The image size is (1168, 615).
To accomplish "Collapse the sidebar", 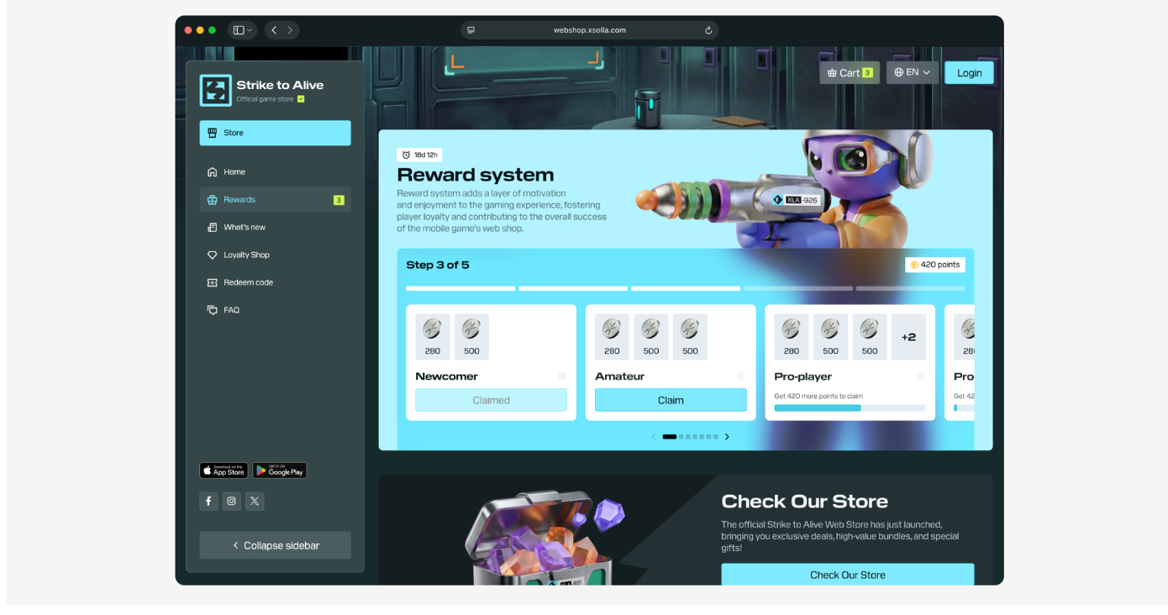I will pos(275,545).
